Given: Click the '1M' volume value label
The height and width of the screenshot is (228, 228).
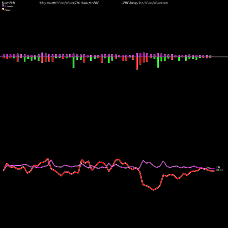Looking at the screenshot, I should 218,167.
